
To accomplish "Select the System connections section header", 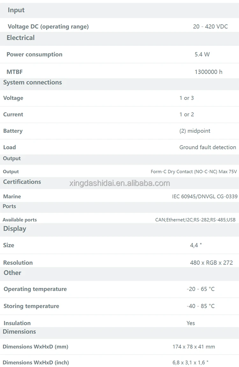I will click(x=33, y=82).
